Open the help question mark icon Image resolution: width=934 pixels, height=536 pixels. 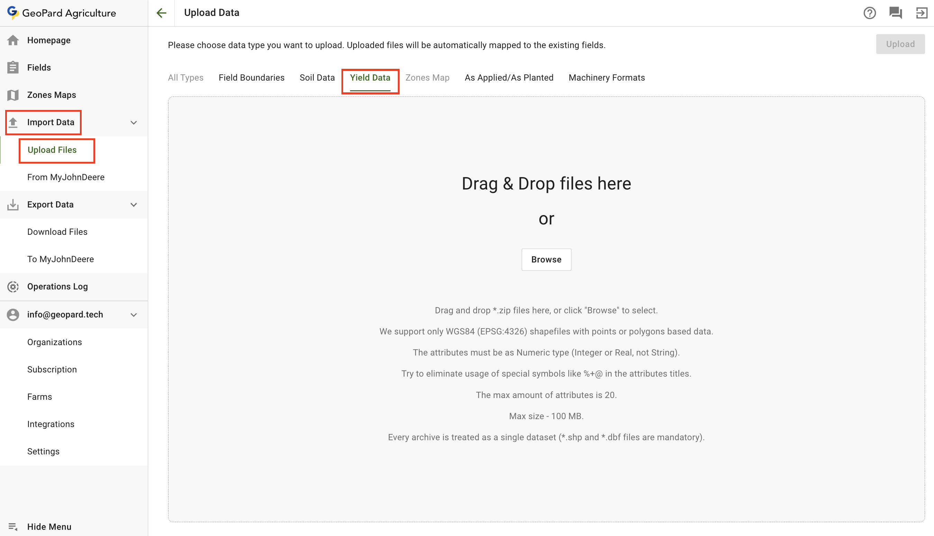point(869,13)
